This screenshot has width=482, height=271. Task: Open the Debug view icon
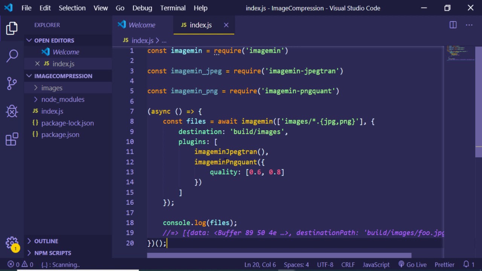[12, 111]
